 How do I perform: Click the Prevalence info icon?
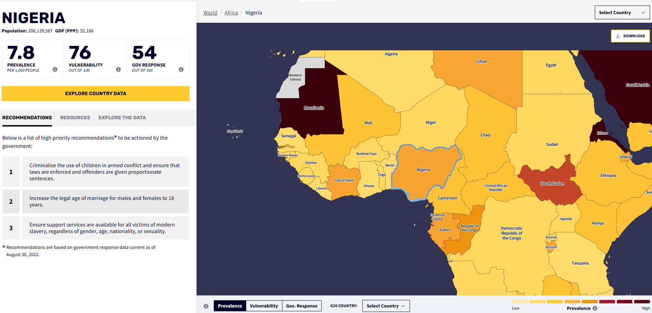[x=55, y=69]
